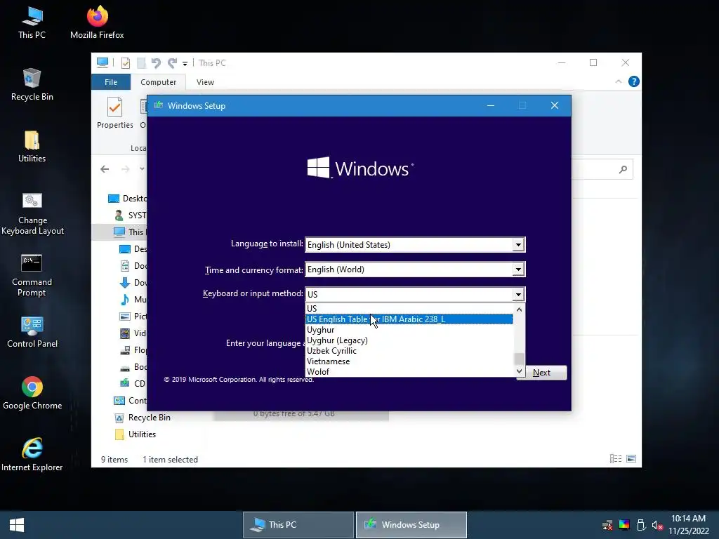The height and width of the screenshot is (539, 719).
Task: Launch Google Chrome from desktop
Action: click(x=32, y=394)
